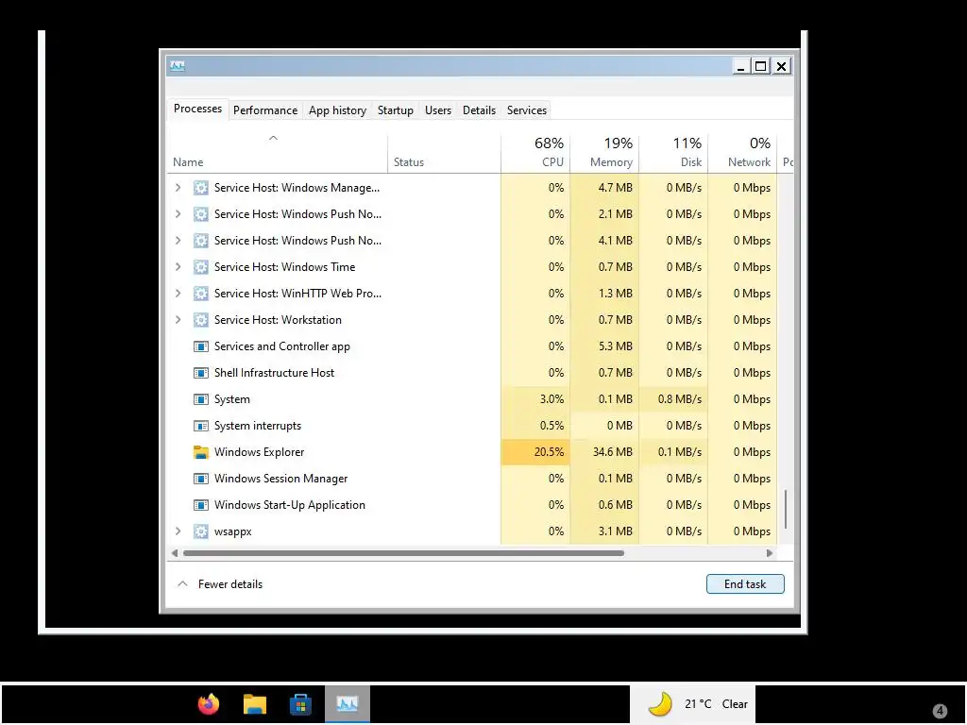Select the Windows Session Manager process name
The width and height of the screenshot is (967, 725).
[x=280, y=479]
